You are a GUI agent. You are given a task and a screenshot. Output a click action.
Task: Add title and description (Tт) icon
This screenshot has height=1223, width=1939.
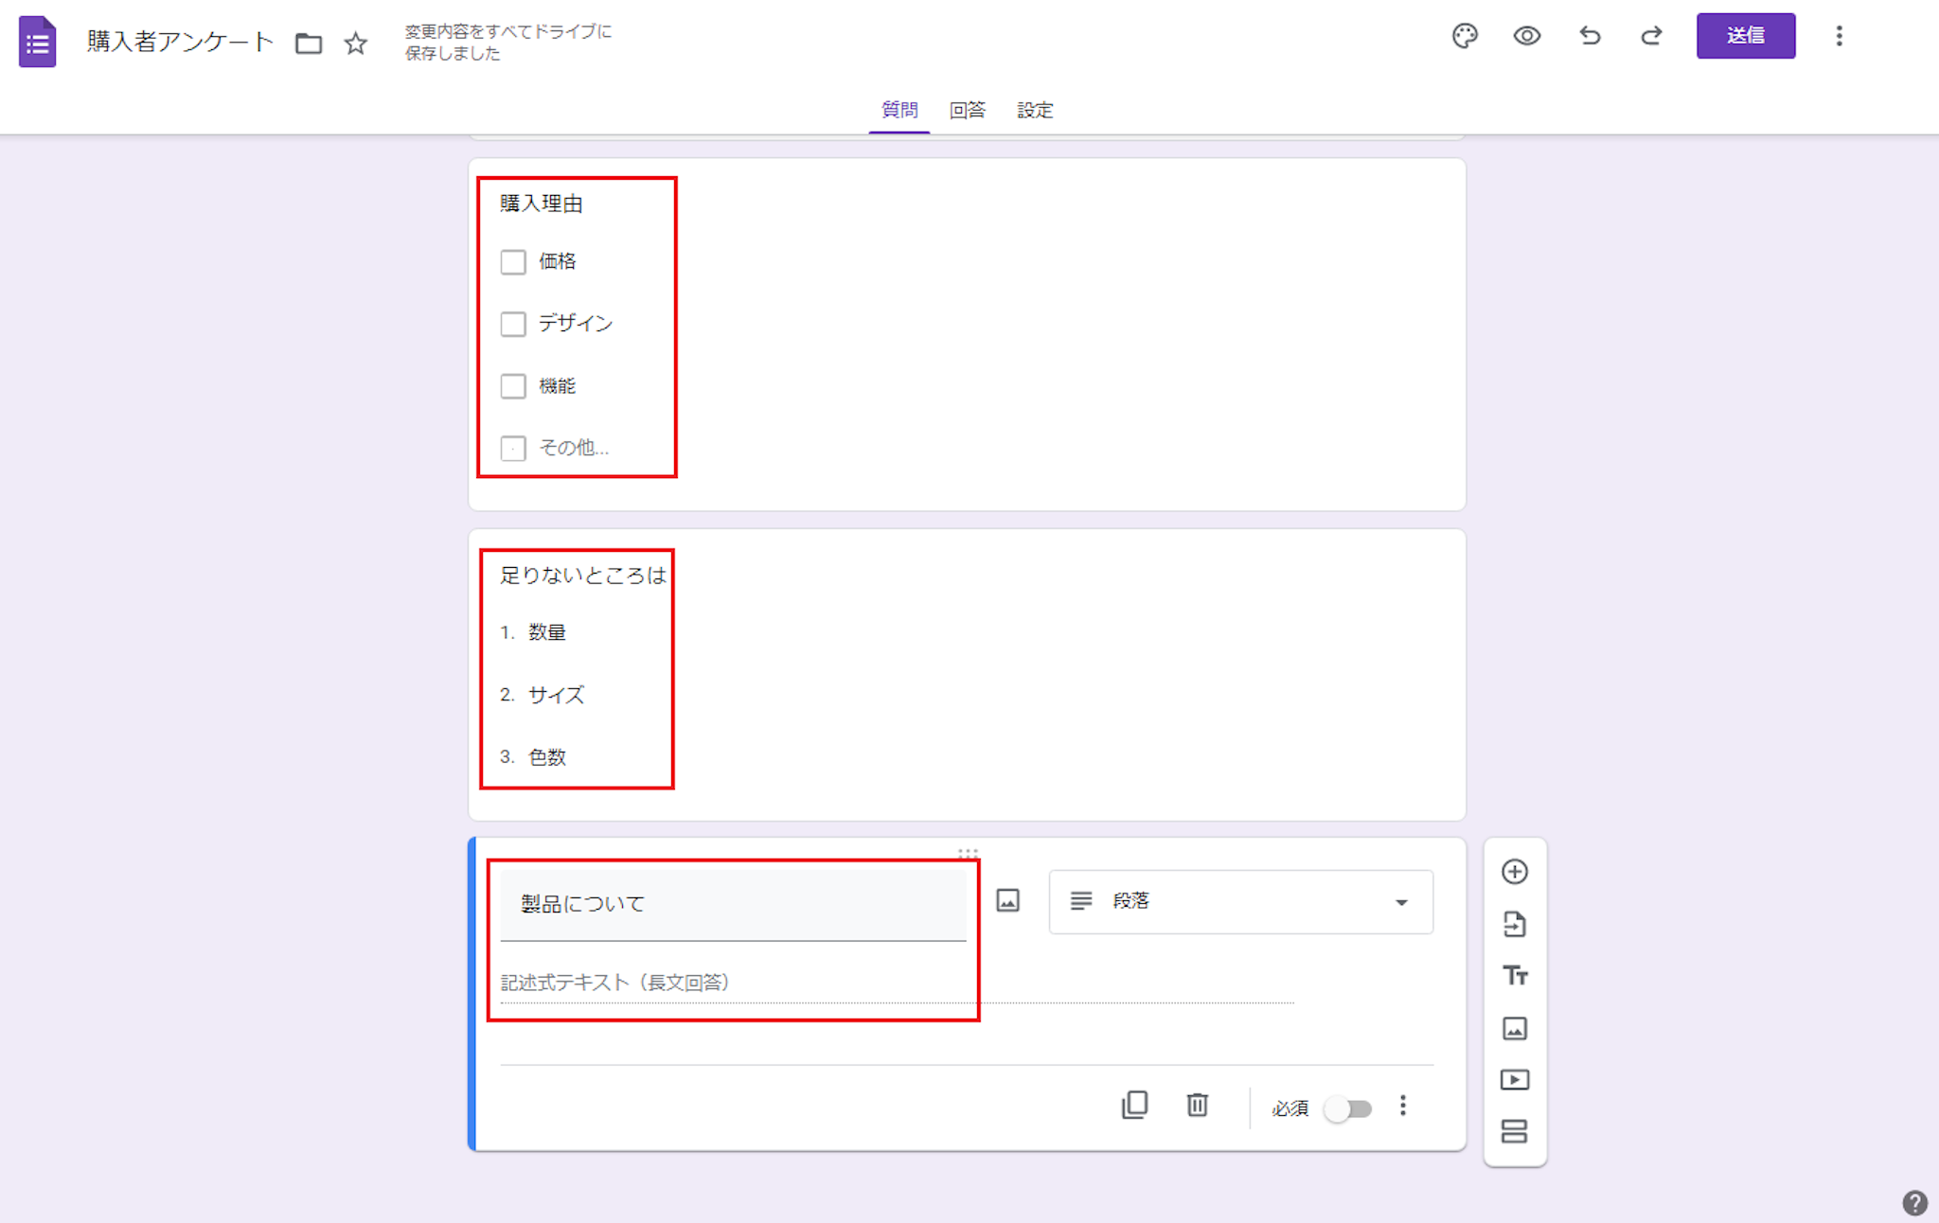click(1515, 976)
